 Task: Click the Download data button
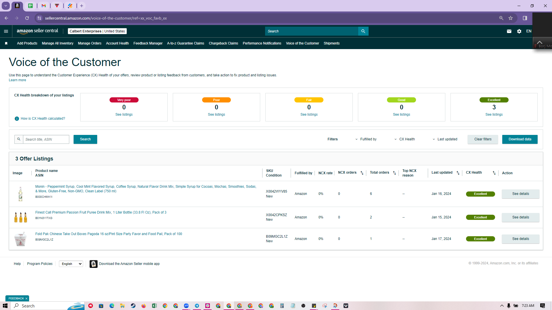[x=520, y=139]
